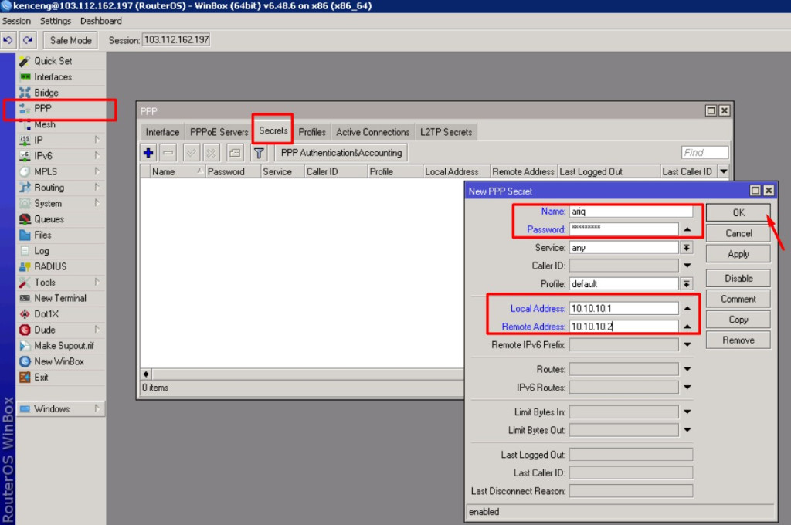
Task: Open New WinBox from sidebar
Action: 60,361
